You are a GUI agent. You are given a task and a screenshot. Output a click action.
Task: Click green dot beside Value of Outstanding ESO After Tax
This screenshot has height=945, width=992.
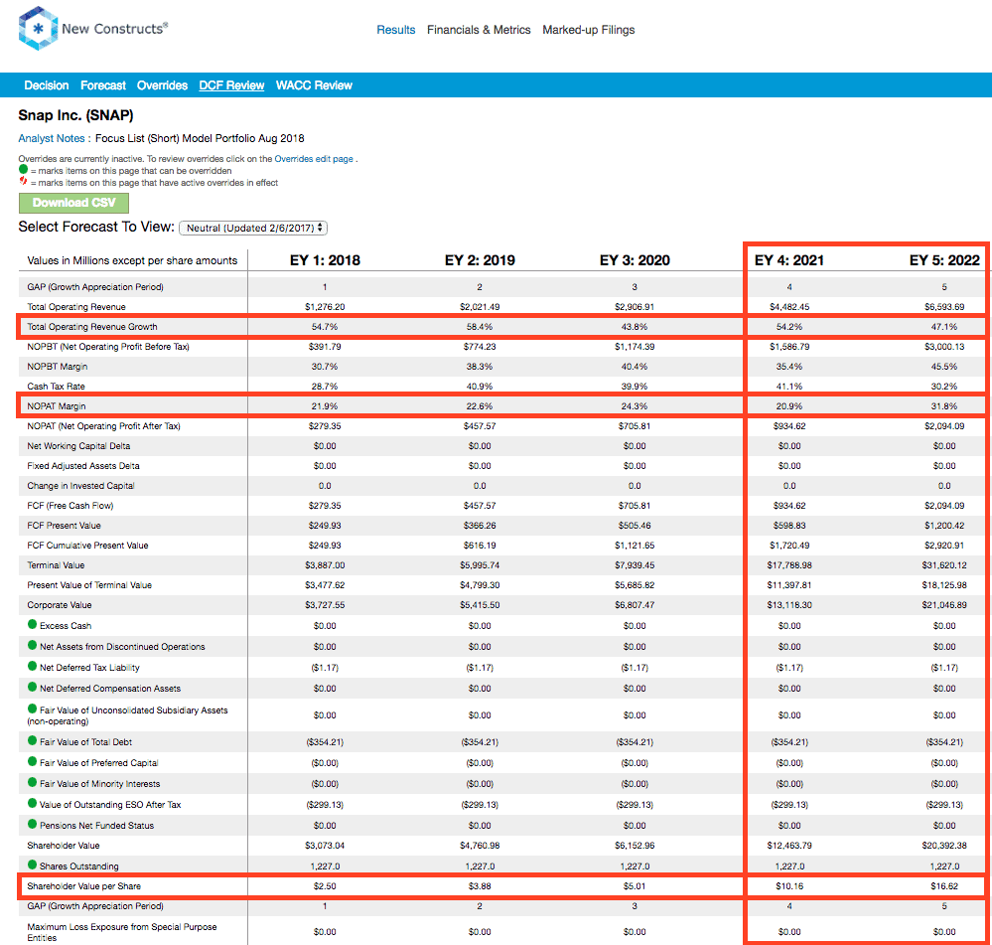(32, 803)
